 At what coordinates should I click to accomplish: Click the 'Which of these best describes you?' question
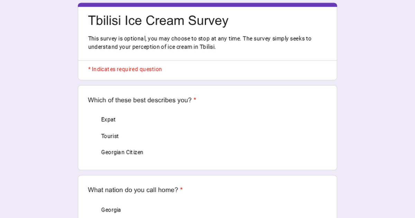[139, 100]
